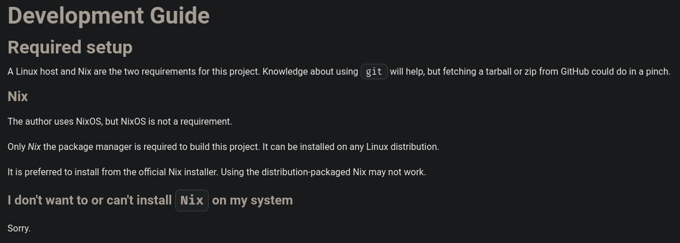This screenshot has height=243, width=680.
Task: Click the "Only Nix the package manager" paragraph
Action: click(224, 147)
